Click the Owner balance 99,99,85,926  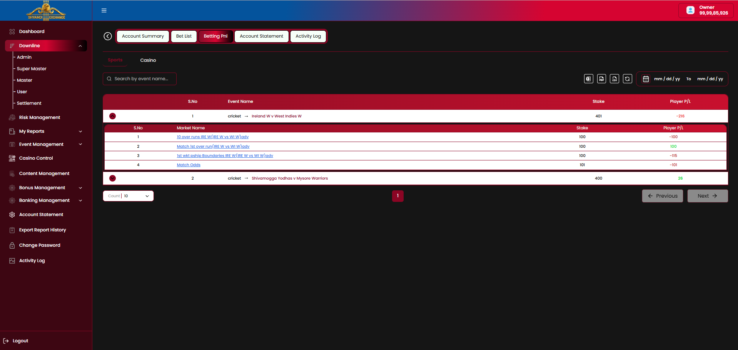click(x=714, y=13)
